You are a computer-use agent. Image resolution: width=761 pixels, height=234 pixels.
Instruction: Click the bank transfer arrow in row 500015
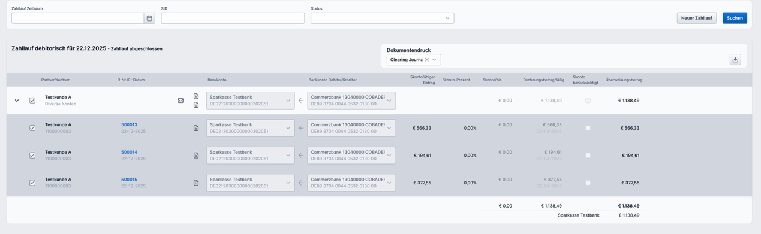tap(301, 183)
